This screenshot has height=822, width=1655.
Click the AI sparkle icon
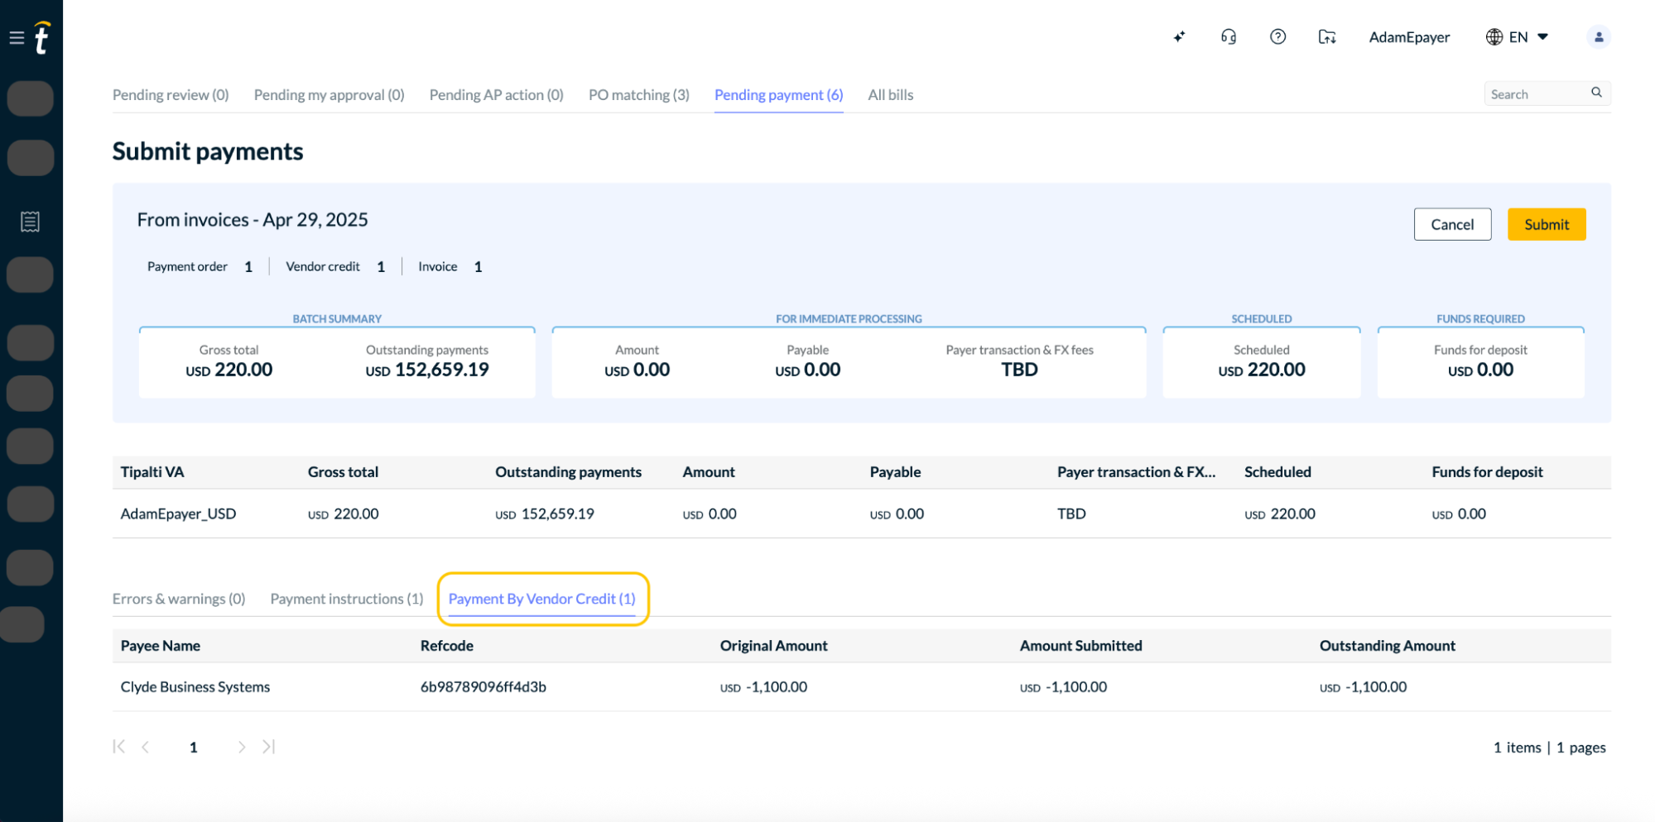click(x=1179, y=37)
